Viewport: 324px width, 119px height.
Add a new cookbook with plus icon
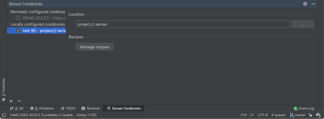pos(11,101)
